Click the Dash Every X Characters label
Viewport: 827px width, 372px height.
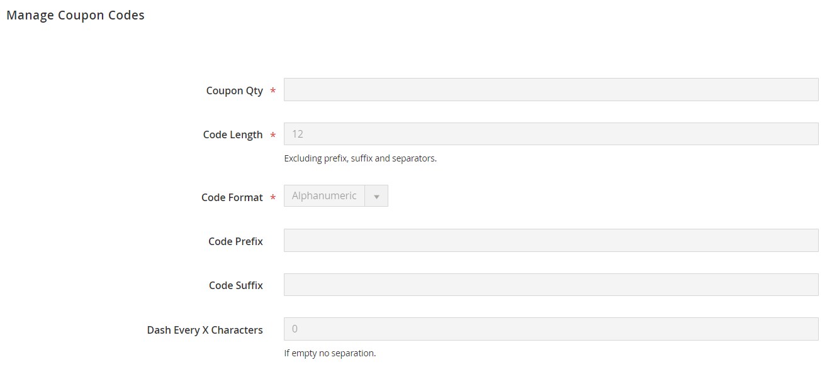[205, 330]
